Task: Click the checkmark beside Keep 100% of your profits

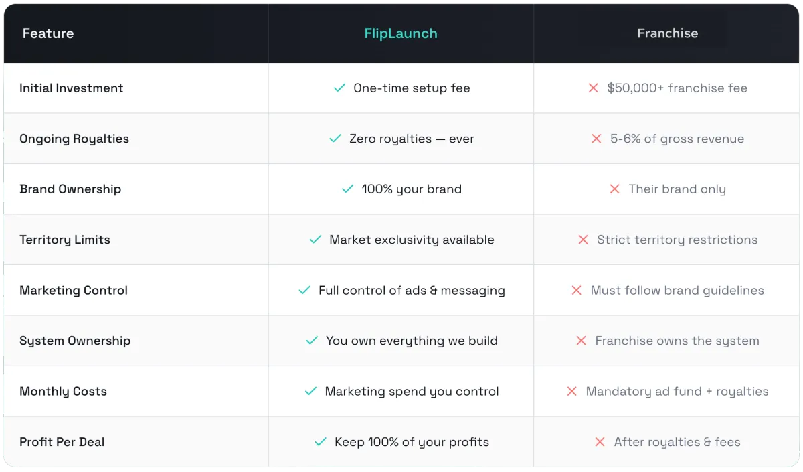Action: coord(321,442)
